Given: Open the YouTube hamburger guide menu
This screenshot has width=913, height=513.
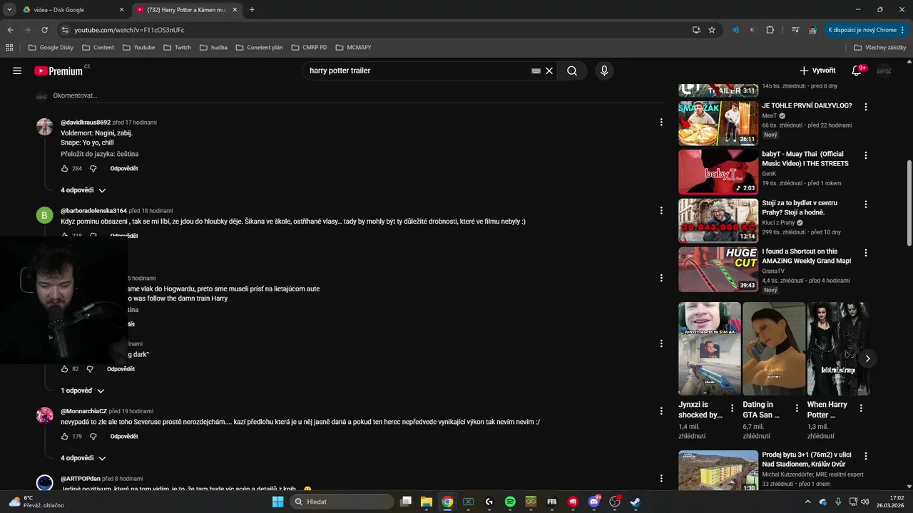Looking at the screenshot, I should [x=17, y=71].
